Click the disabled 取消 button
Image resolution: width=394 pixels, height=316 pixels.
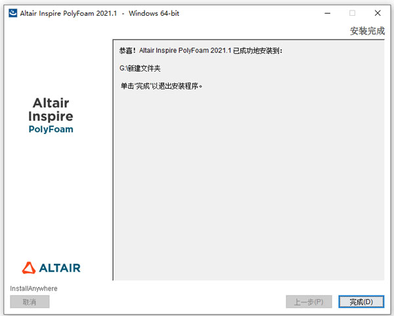click(x=30, y=302)
